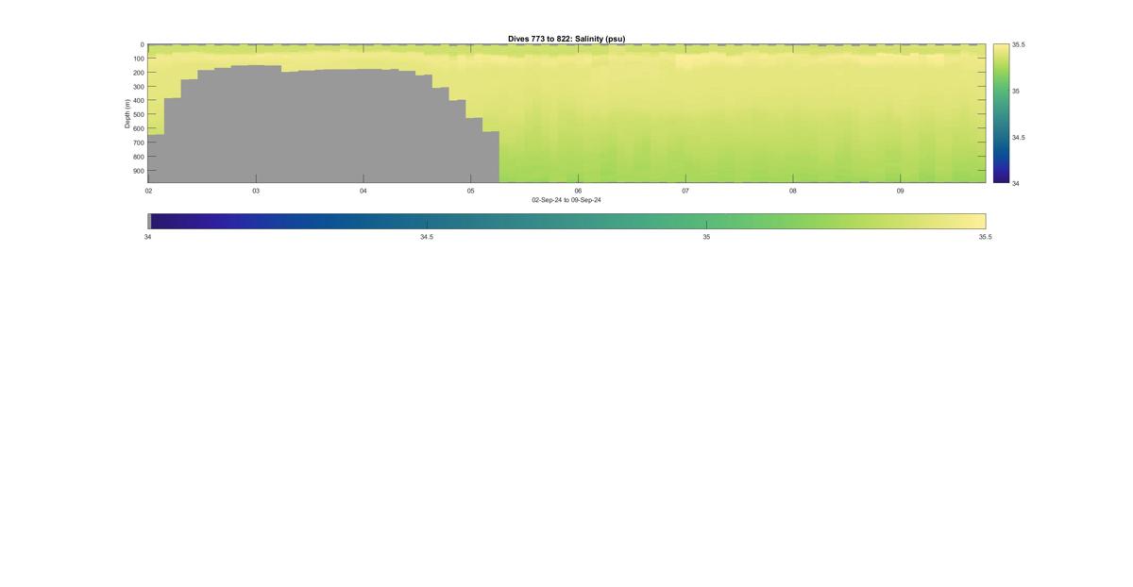The width and height of the screenshot is (1133, 587).
Task: Select the date tick label "02"
Action: click(148, 191)
